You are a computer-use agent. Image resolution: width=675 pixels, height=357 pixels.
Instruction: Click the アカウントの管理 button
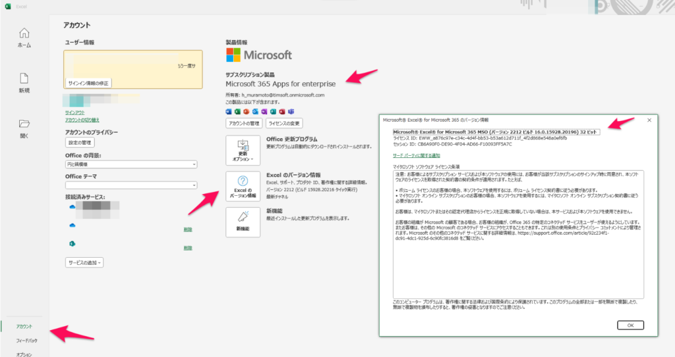tap(244, 124)
